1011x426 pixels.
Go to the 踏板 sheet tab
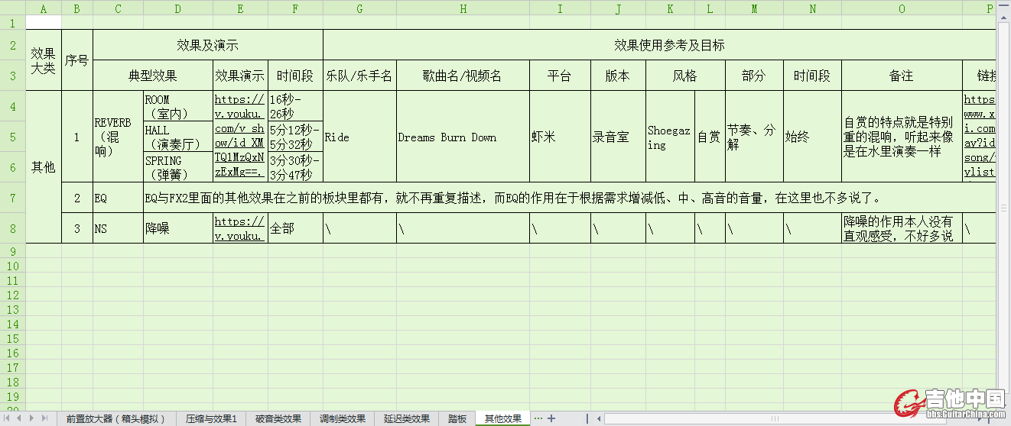[457, 418]
